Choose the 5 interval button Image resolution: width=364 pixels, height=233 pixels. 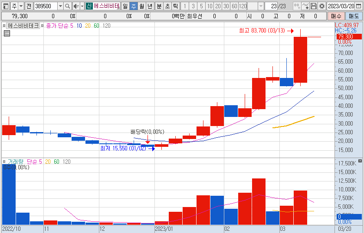tap(201, 6)
